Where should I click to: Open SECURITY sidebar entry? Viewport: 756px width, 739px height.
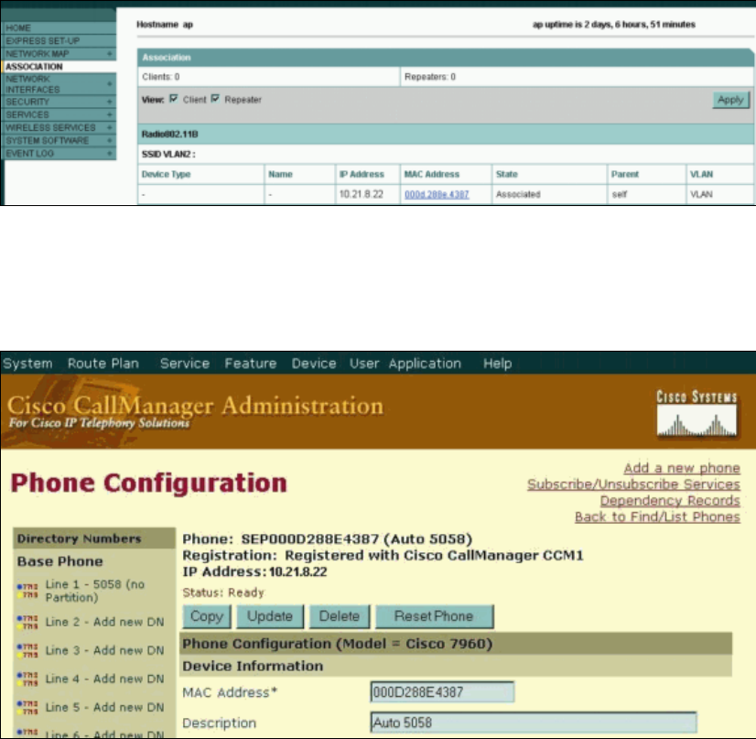point(27,102)
